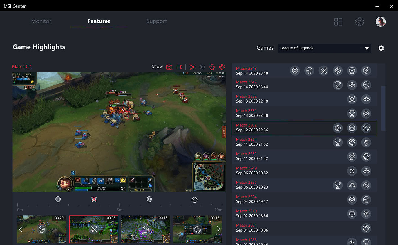
Task: Select Match 2348 from the list
Action: 252,71
